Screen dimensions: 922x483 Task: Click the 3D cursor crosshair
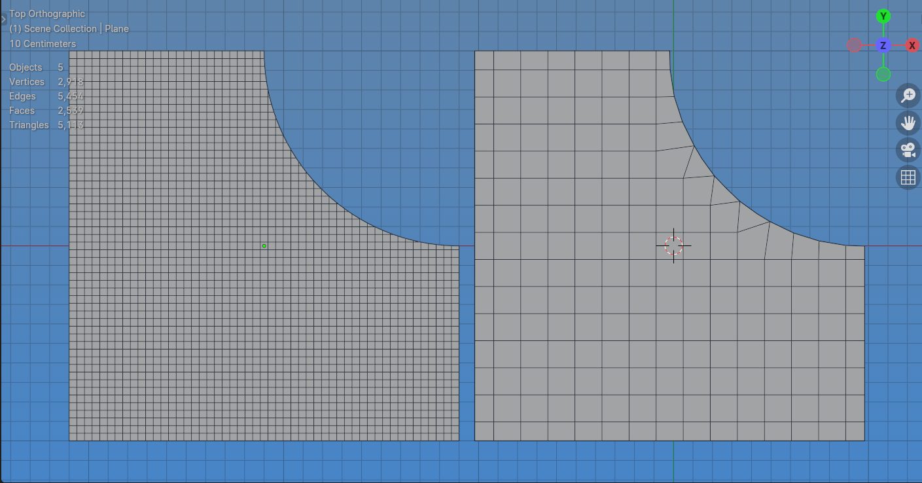673,245
